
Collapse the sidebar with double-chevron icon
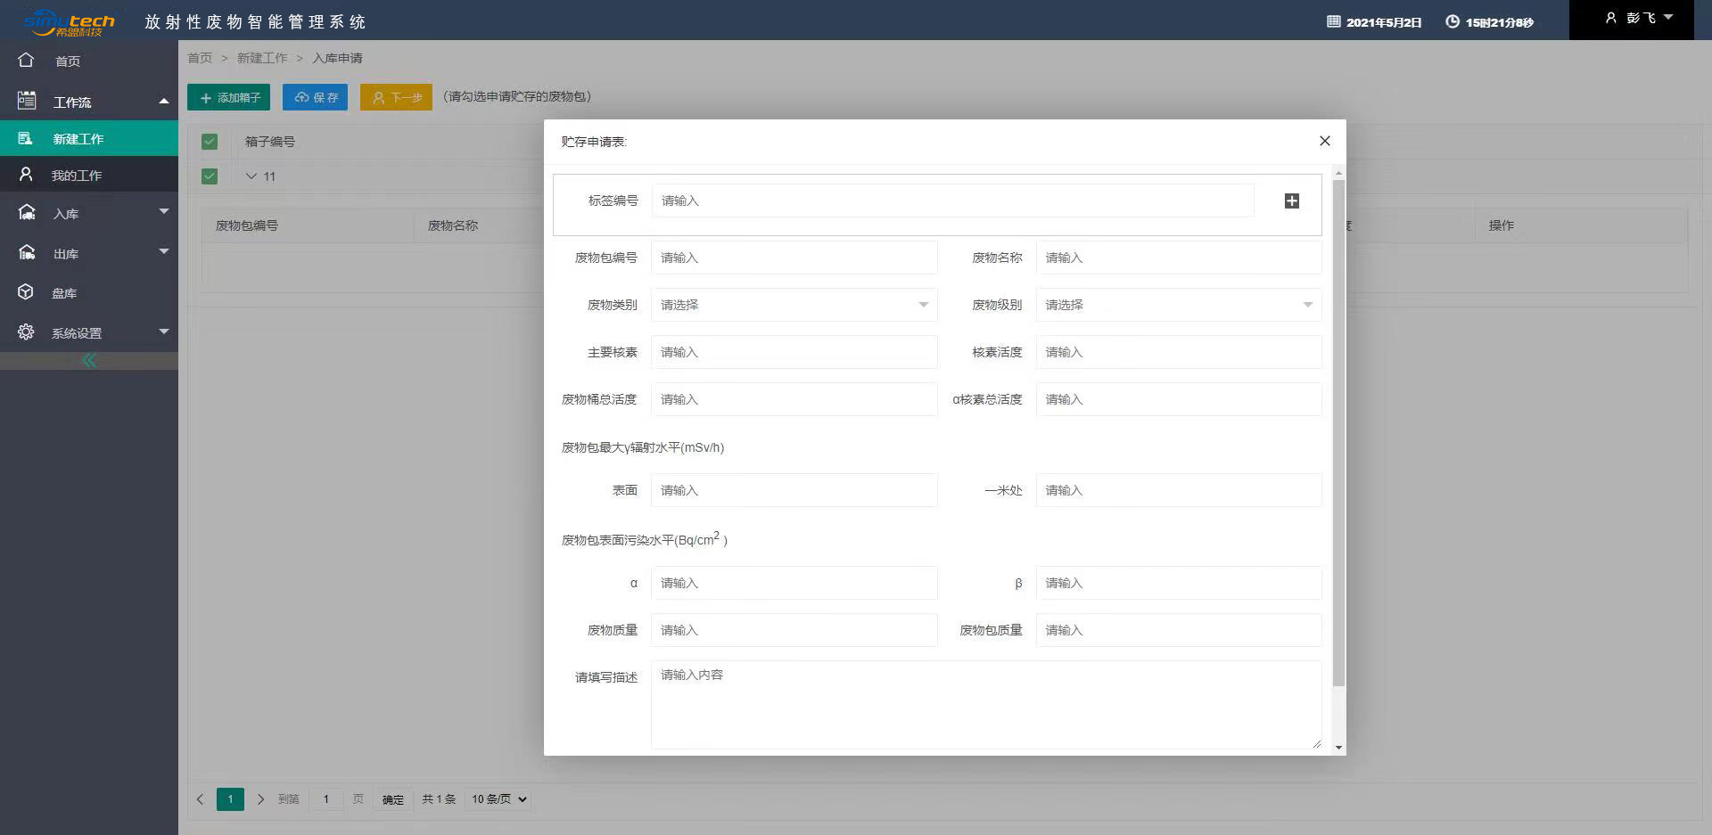click(x=89, y=361)
